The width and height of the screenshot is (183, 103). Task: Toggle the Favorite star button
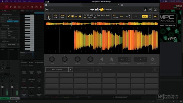(x=112, y=59)
